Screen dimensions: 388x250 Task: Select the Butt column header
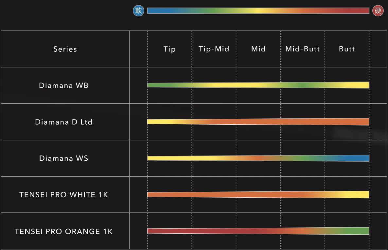coord(347,49)
